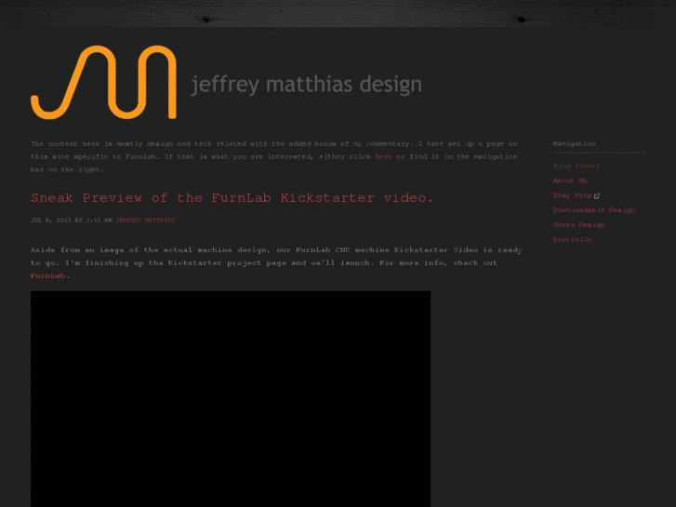Screen dimensions: 676x507
Task: Click the jeffrey matthias design site title
Action: coord(307,85)
